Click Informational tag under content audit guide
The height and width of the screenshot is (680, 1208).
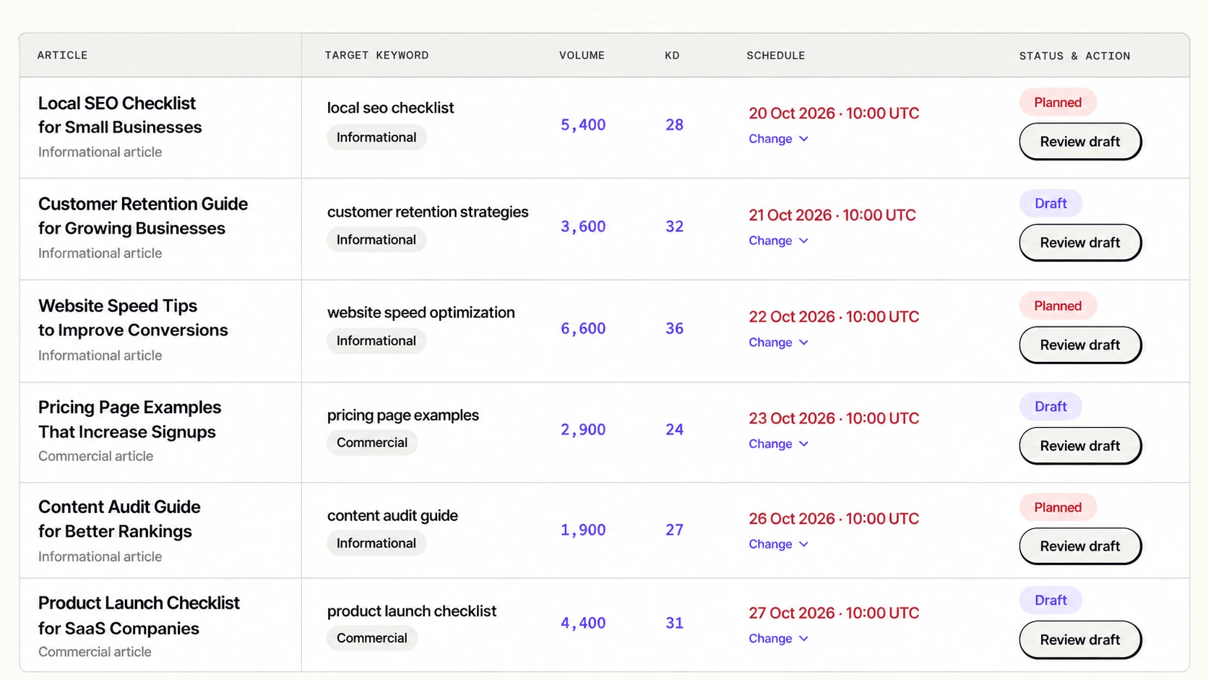(x=376, y=543)
